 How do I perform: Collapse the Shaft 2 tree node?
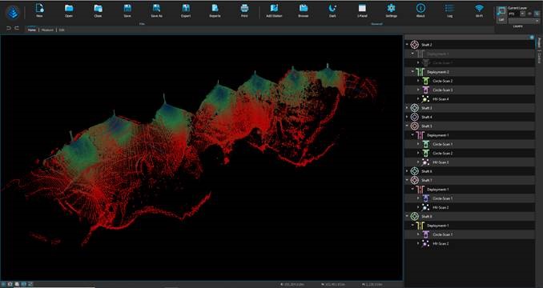(407, 45)
